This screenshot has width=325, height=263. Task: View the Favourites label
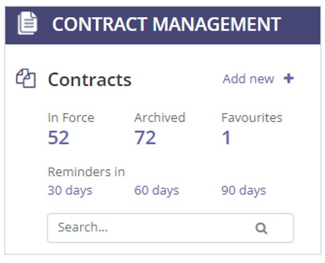click(252, 117)
